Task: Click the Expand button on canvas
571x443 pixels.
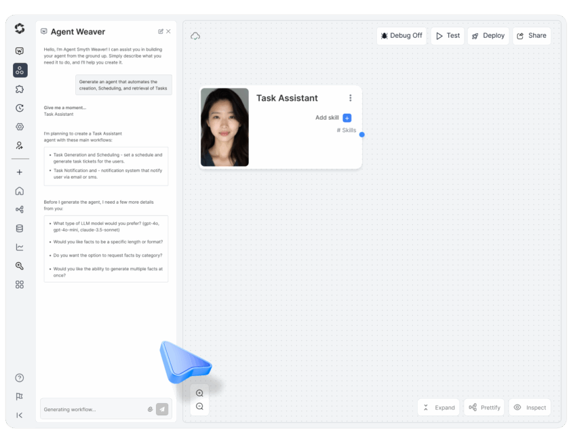Action: pos(438,407)
